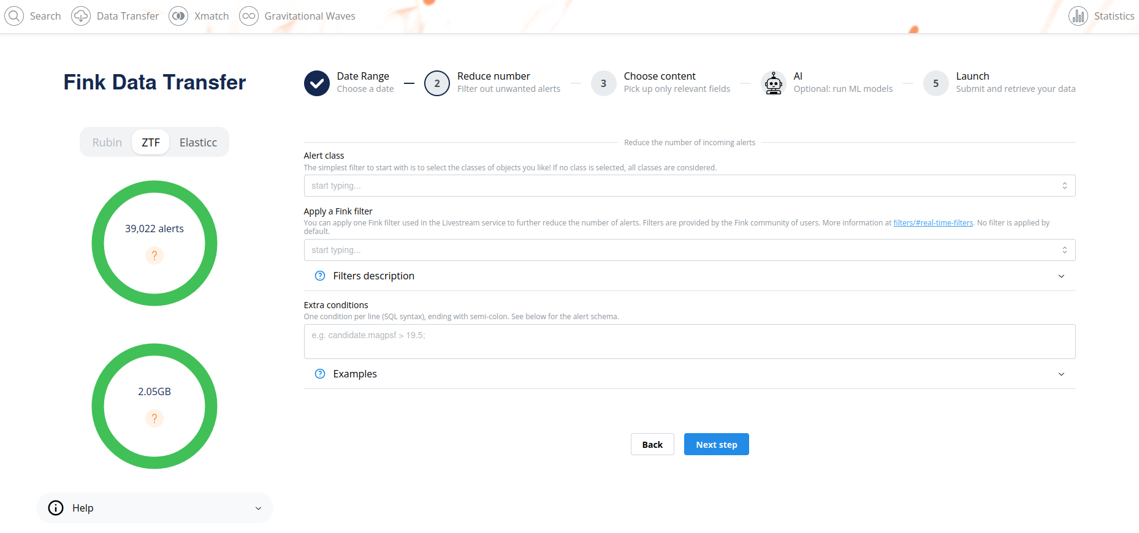
Task: Select the Elasticc survey option
Action: click(x=198, y=142)
